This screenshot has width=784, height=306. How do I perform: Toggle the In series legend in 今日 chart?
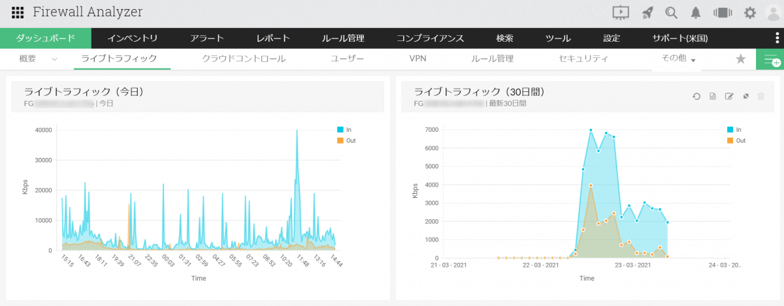point(344,129)
